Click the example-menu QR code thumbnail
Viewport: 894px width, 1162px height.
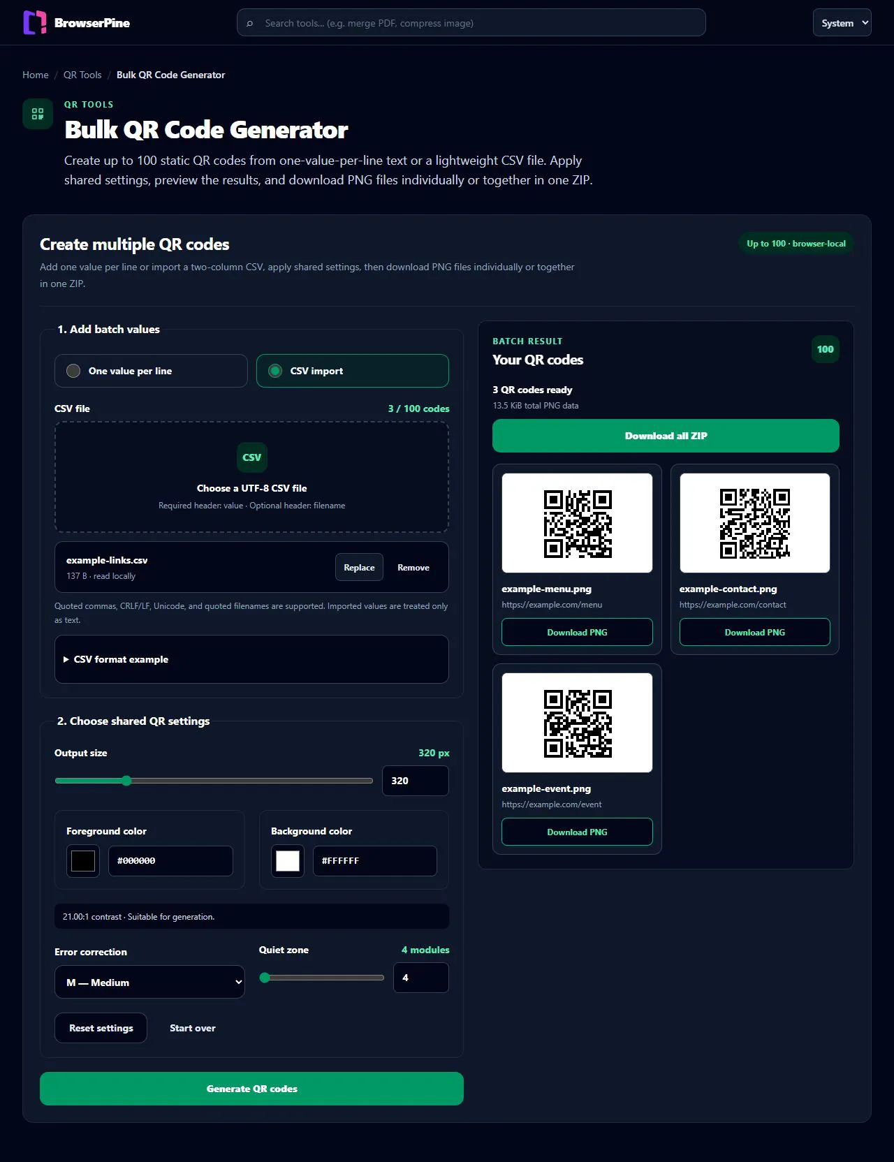pyautogui.click(x=578, y=523)
